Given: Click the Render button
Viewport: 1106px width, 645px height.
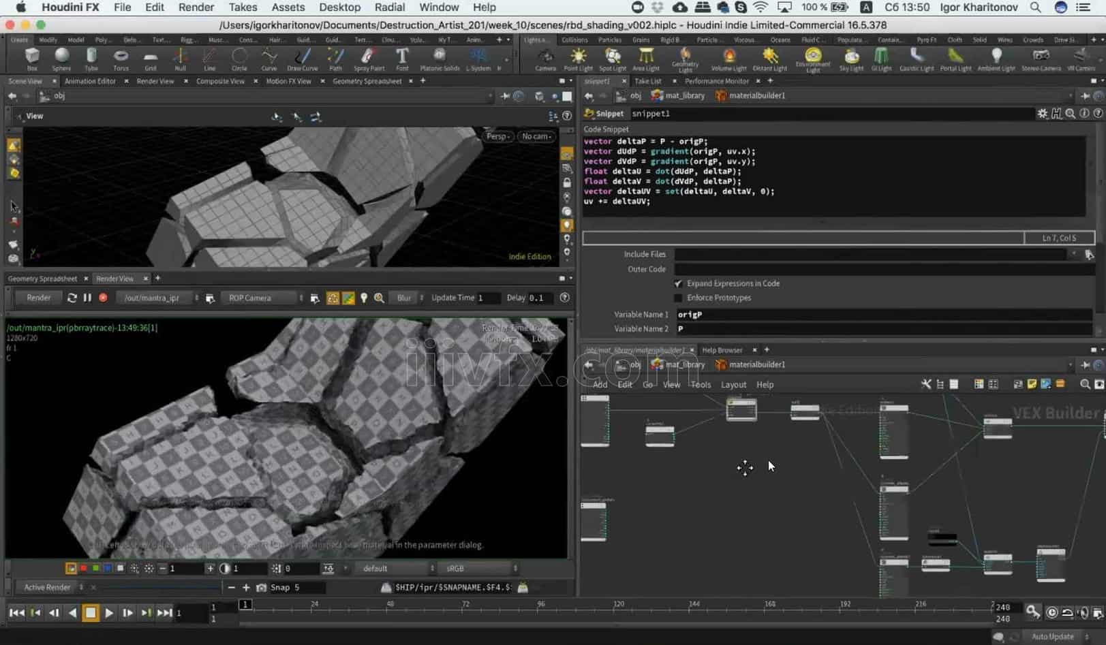Looking at the screenshot, I should [x=39, y=298].
